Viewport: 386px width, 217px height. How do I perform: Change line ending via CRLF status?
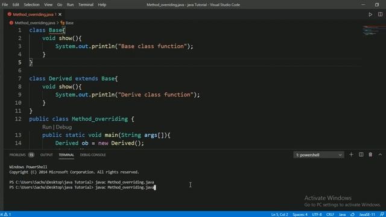(330, 215)
